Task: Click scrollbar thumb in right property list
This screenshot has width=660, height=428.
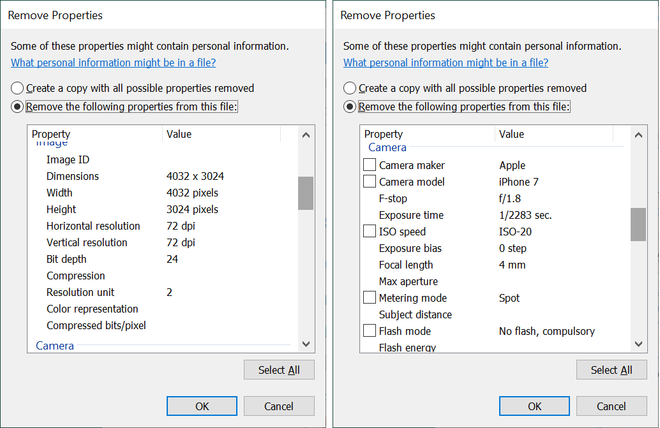Action: point(638,225)
